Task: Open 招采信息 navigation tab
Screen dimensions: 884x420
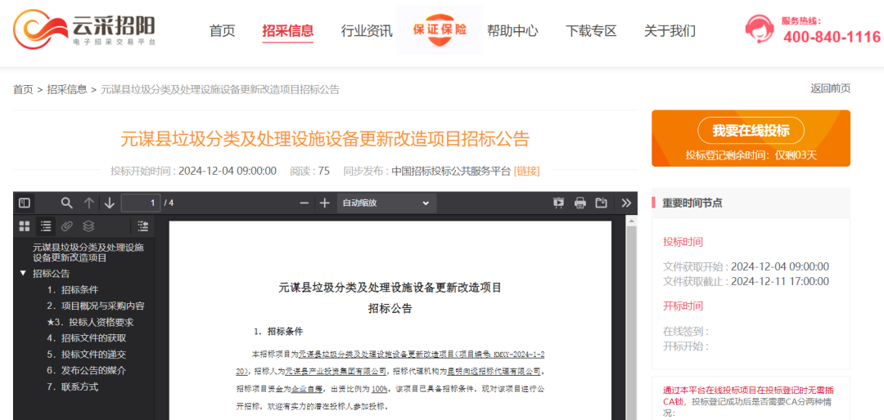Action: [x=287, y=30]
